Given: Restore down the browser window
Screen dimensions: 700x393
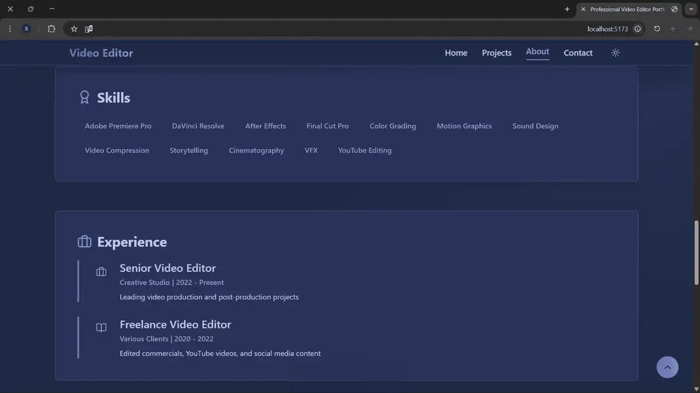Looking at the screenshot, I should (x=31, y=9).
